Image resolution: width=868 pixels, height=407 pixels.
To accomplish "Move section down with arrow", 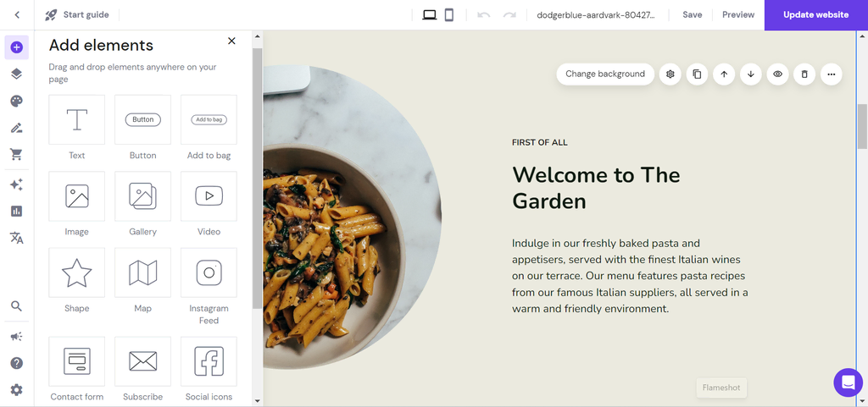I will point(751,74).
